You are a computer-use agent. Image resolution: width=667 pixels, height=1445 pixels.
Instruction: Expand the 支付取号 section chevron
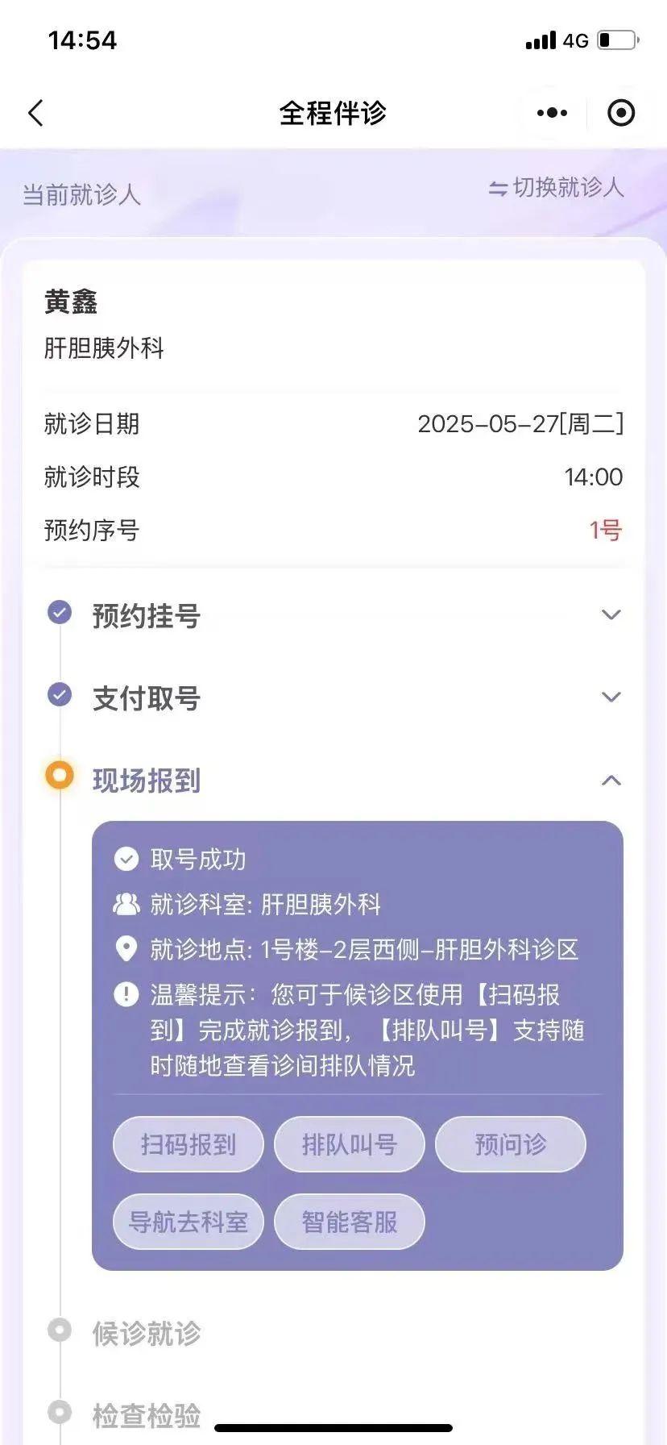coord(611,697)
